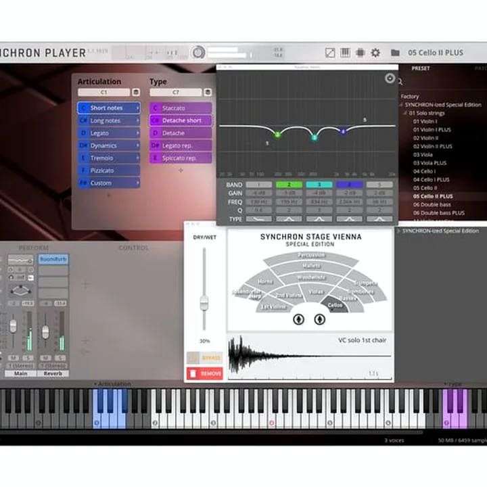The image size is (487, 487).
Task: Toggle green EQ band 2 button
Action: pos(289,185)
